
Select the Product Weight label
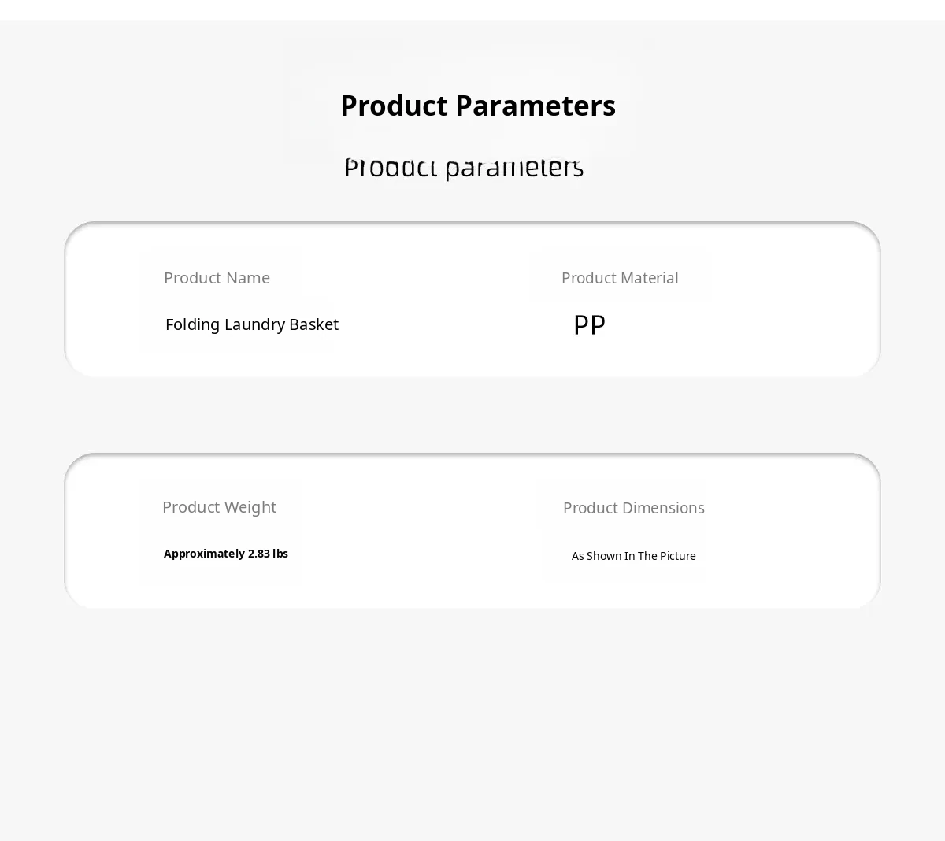[x=219, y=507]
